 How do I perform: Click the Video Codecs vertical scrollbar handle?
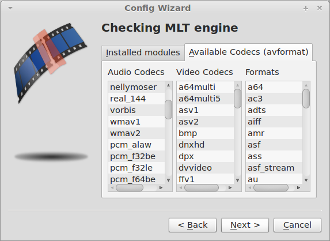[x=238, y=99]
